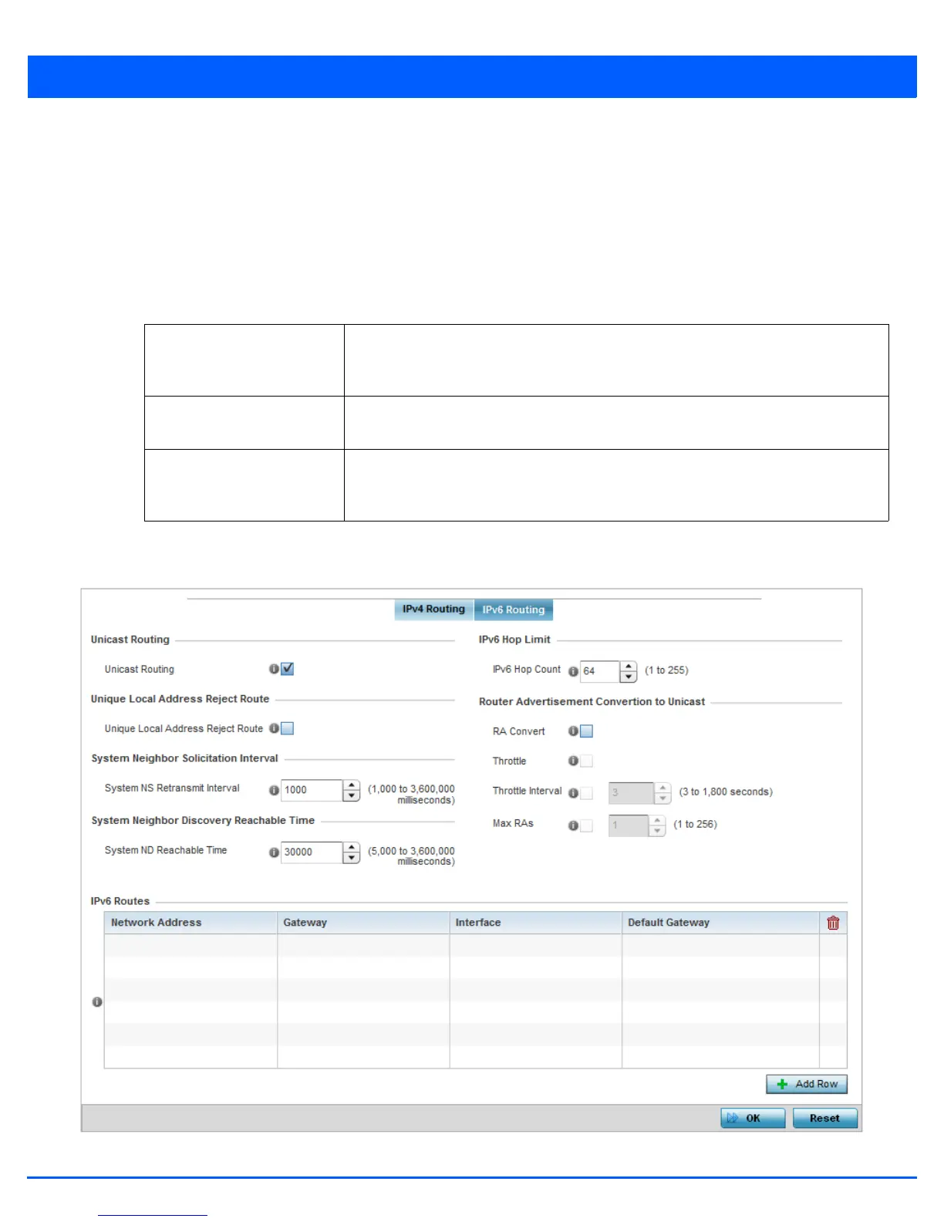Click trash icon in IPv6 Routes header
Viewport: 944px width, 1222px height.
coord(833,923)
